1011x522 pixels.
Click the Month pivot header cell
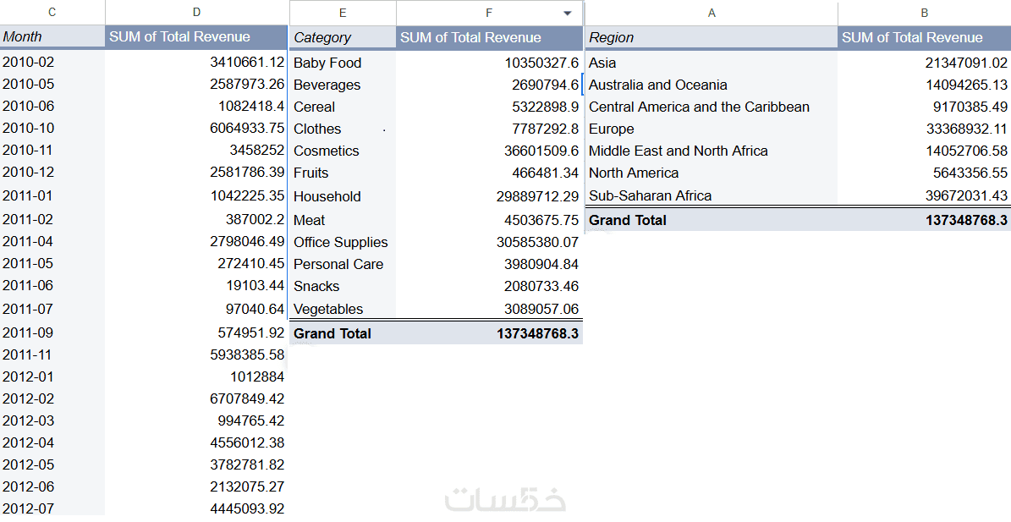coord(52,36)
